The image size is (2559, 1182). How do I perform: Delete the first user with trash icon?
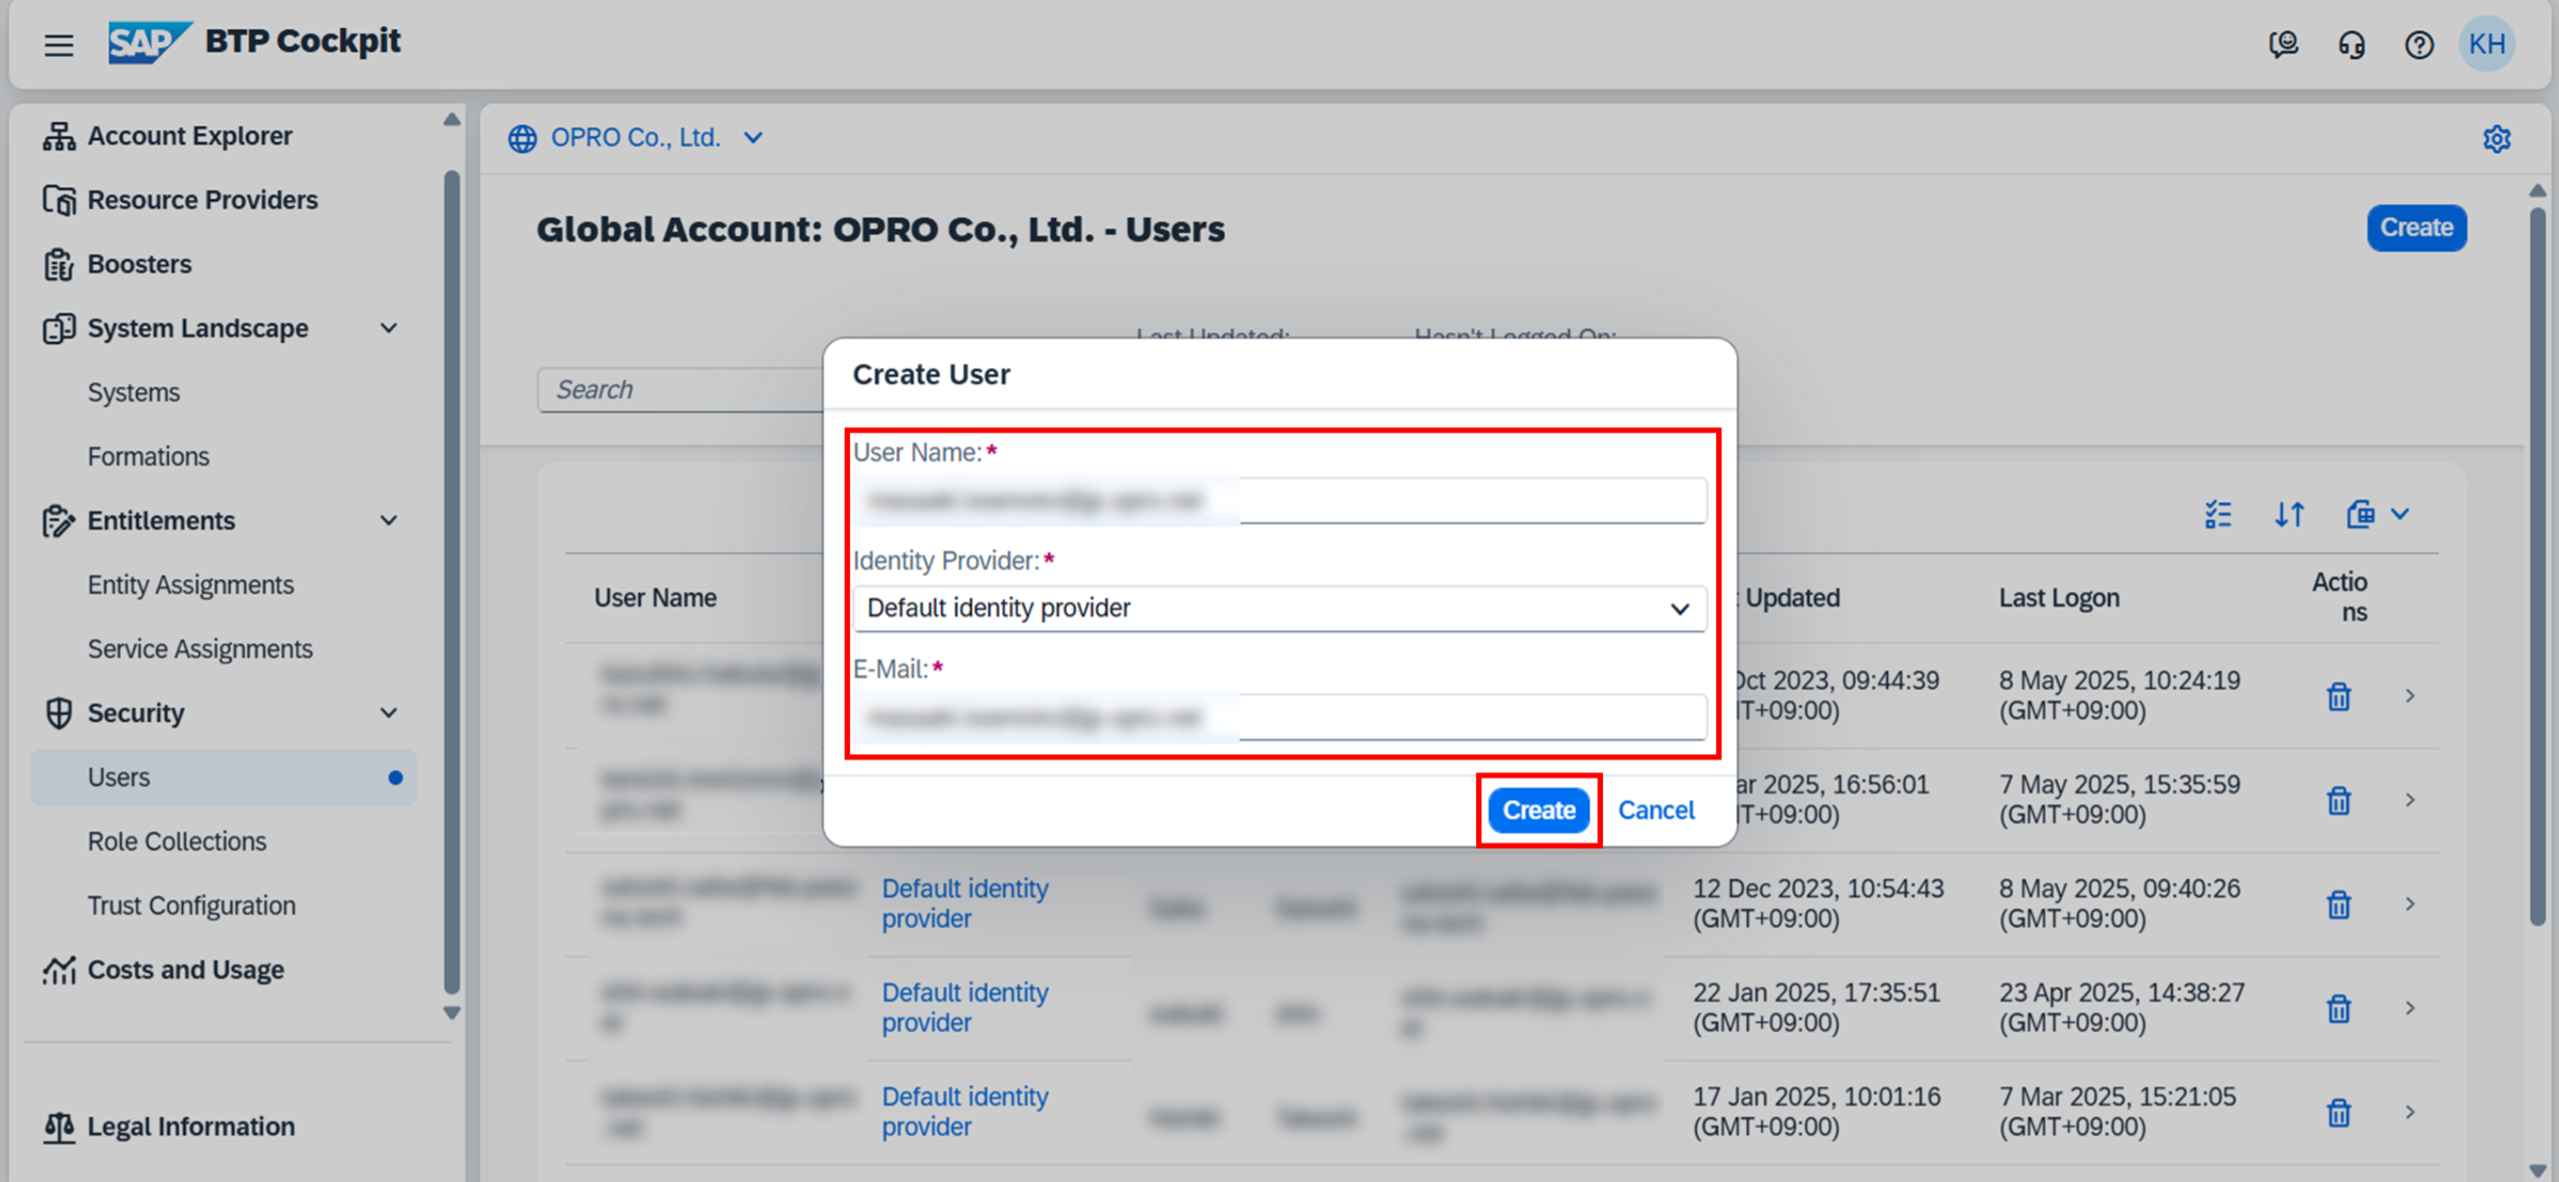(x=2338, y=696)
